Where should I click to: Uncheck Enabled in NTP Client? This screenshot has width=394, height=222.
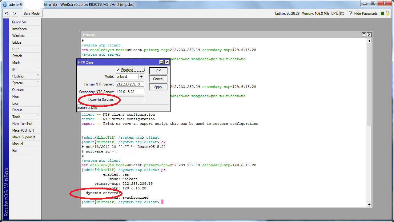[118, 70]
